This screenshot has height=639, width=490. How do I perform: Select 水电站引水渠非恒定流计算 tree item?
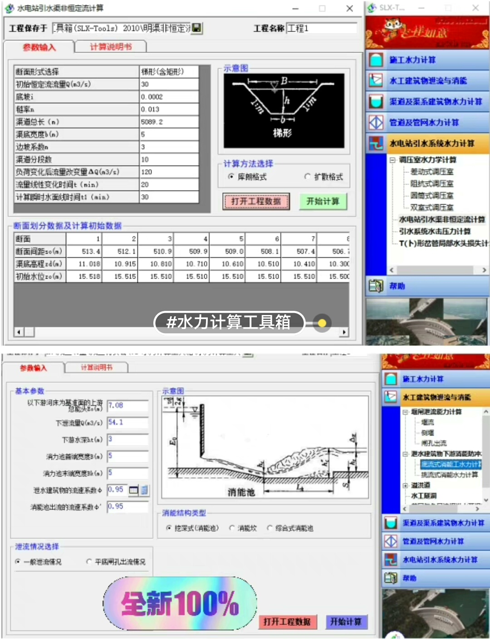(x=441, y=219)
